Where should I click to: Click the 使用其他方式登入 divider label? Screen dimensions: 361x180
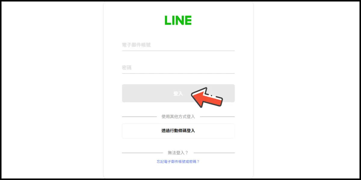pos(178,117)
